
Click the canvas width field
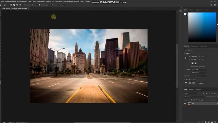coord(194,56)
